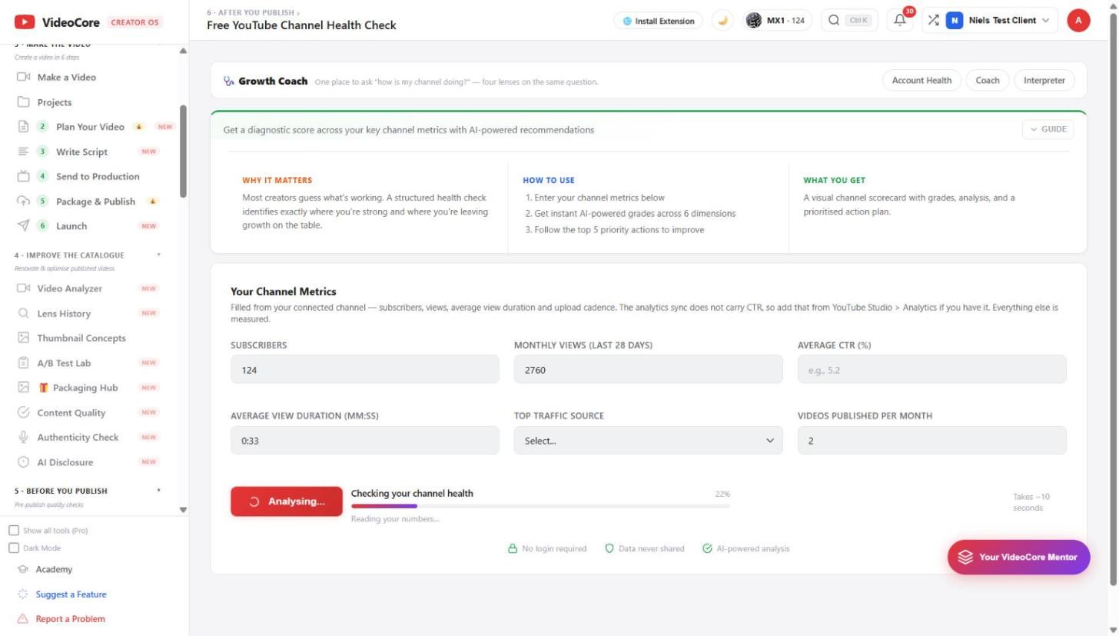Collapse the Improve the Catalogue section
This screenshot has width=1119, height=636.
point(159,255)
